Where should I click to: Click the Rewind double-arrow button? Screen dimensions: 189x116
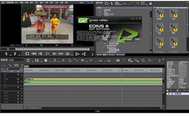click(x=34, y=54)
